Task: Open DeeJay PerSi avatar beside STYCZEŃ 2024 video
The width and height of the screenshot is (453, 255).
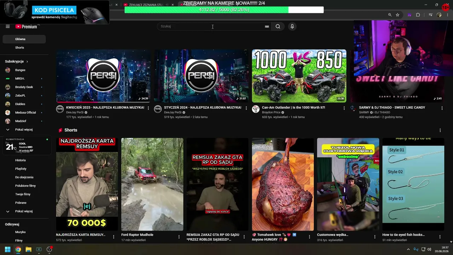Action: (x=158, y=109)
